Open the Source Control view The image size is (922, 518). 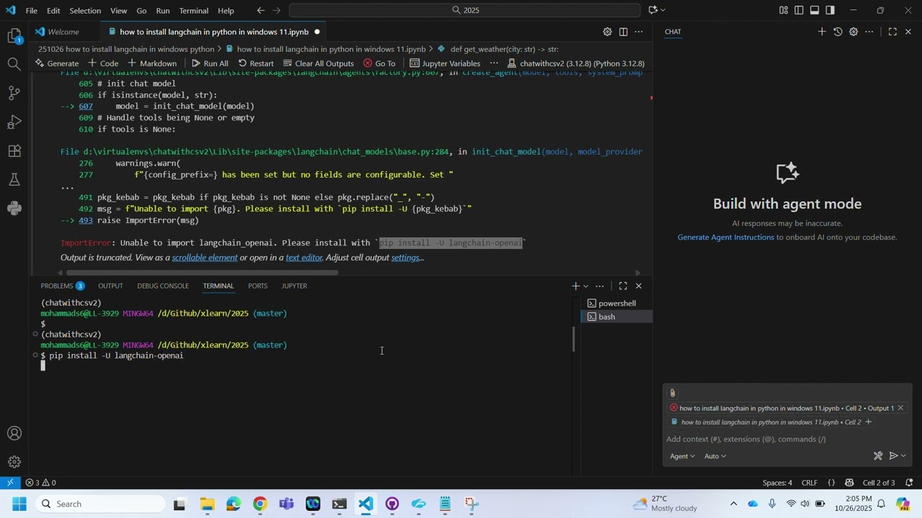click(14, 93)
